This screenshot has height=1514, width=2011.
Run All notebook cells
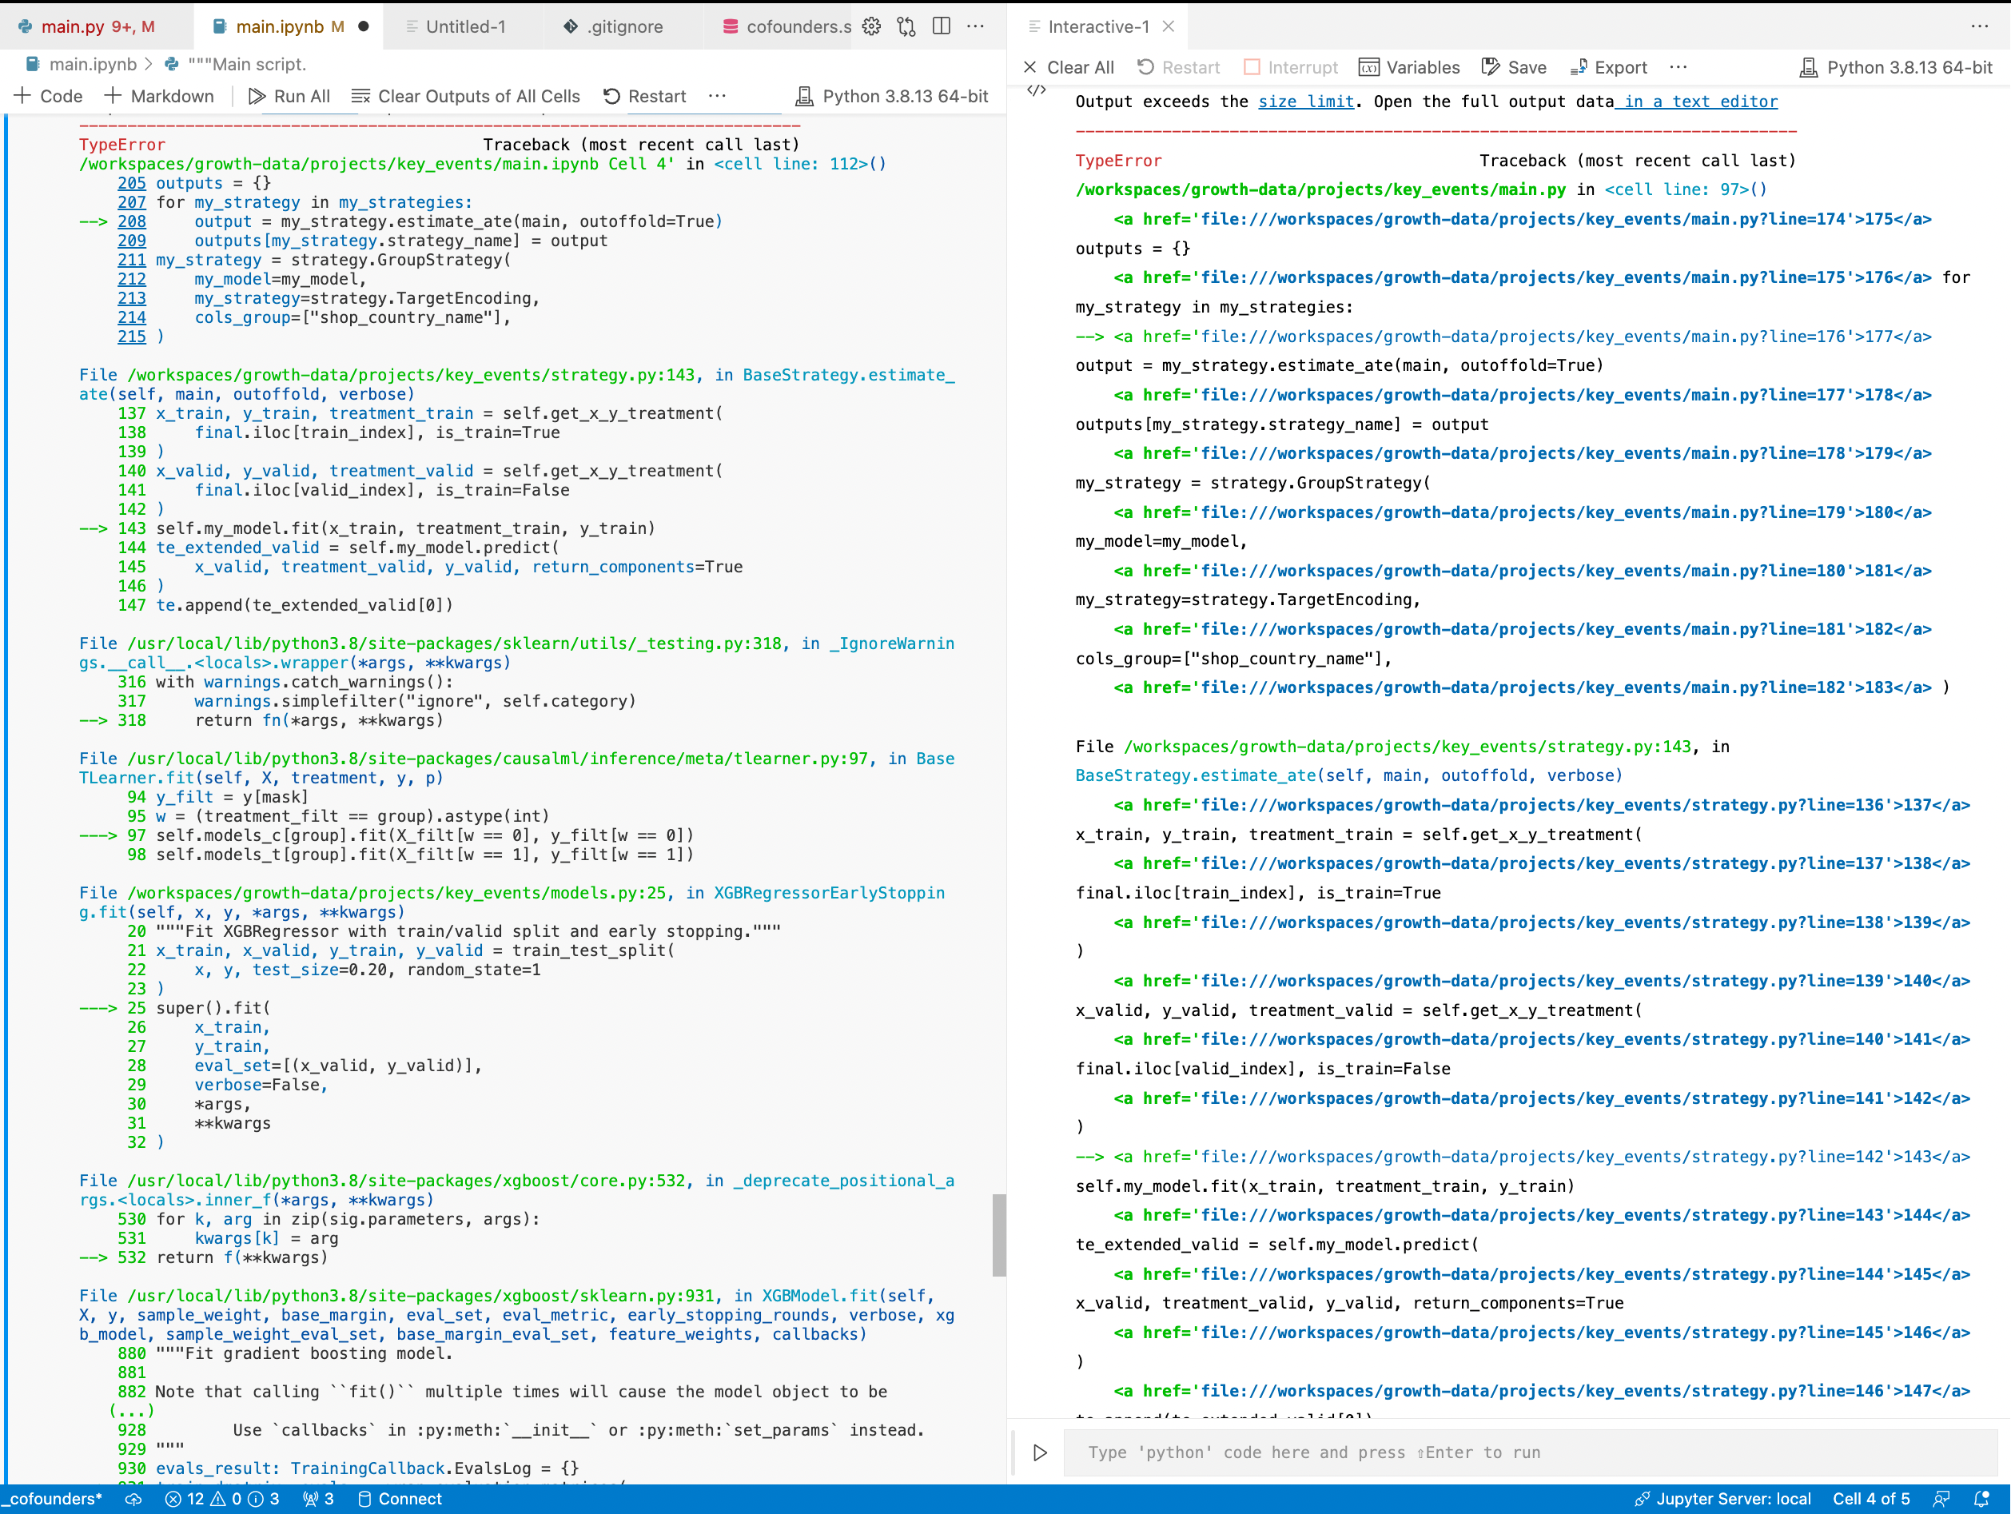(289, 95)
